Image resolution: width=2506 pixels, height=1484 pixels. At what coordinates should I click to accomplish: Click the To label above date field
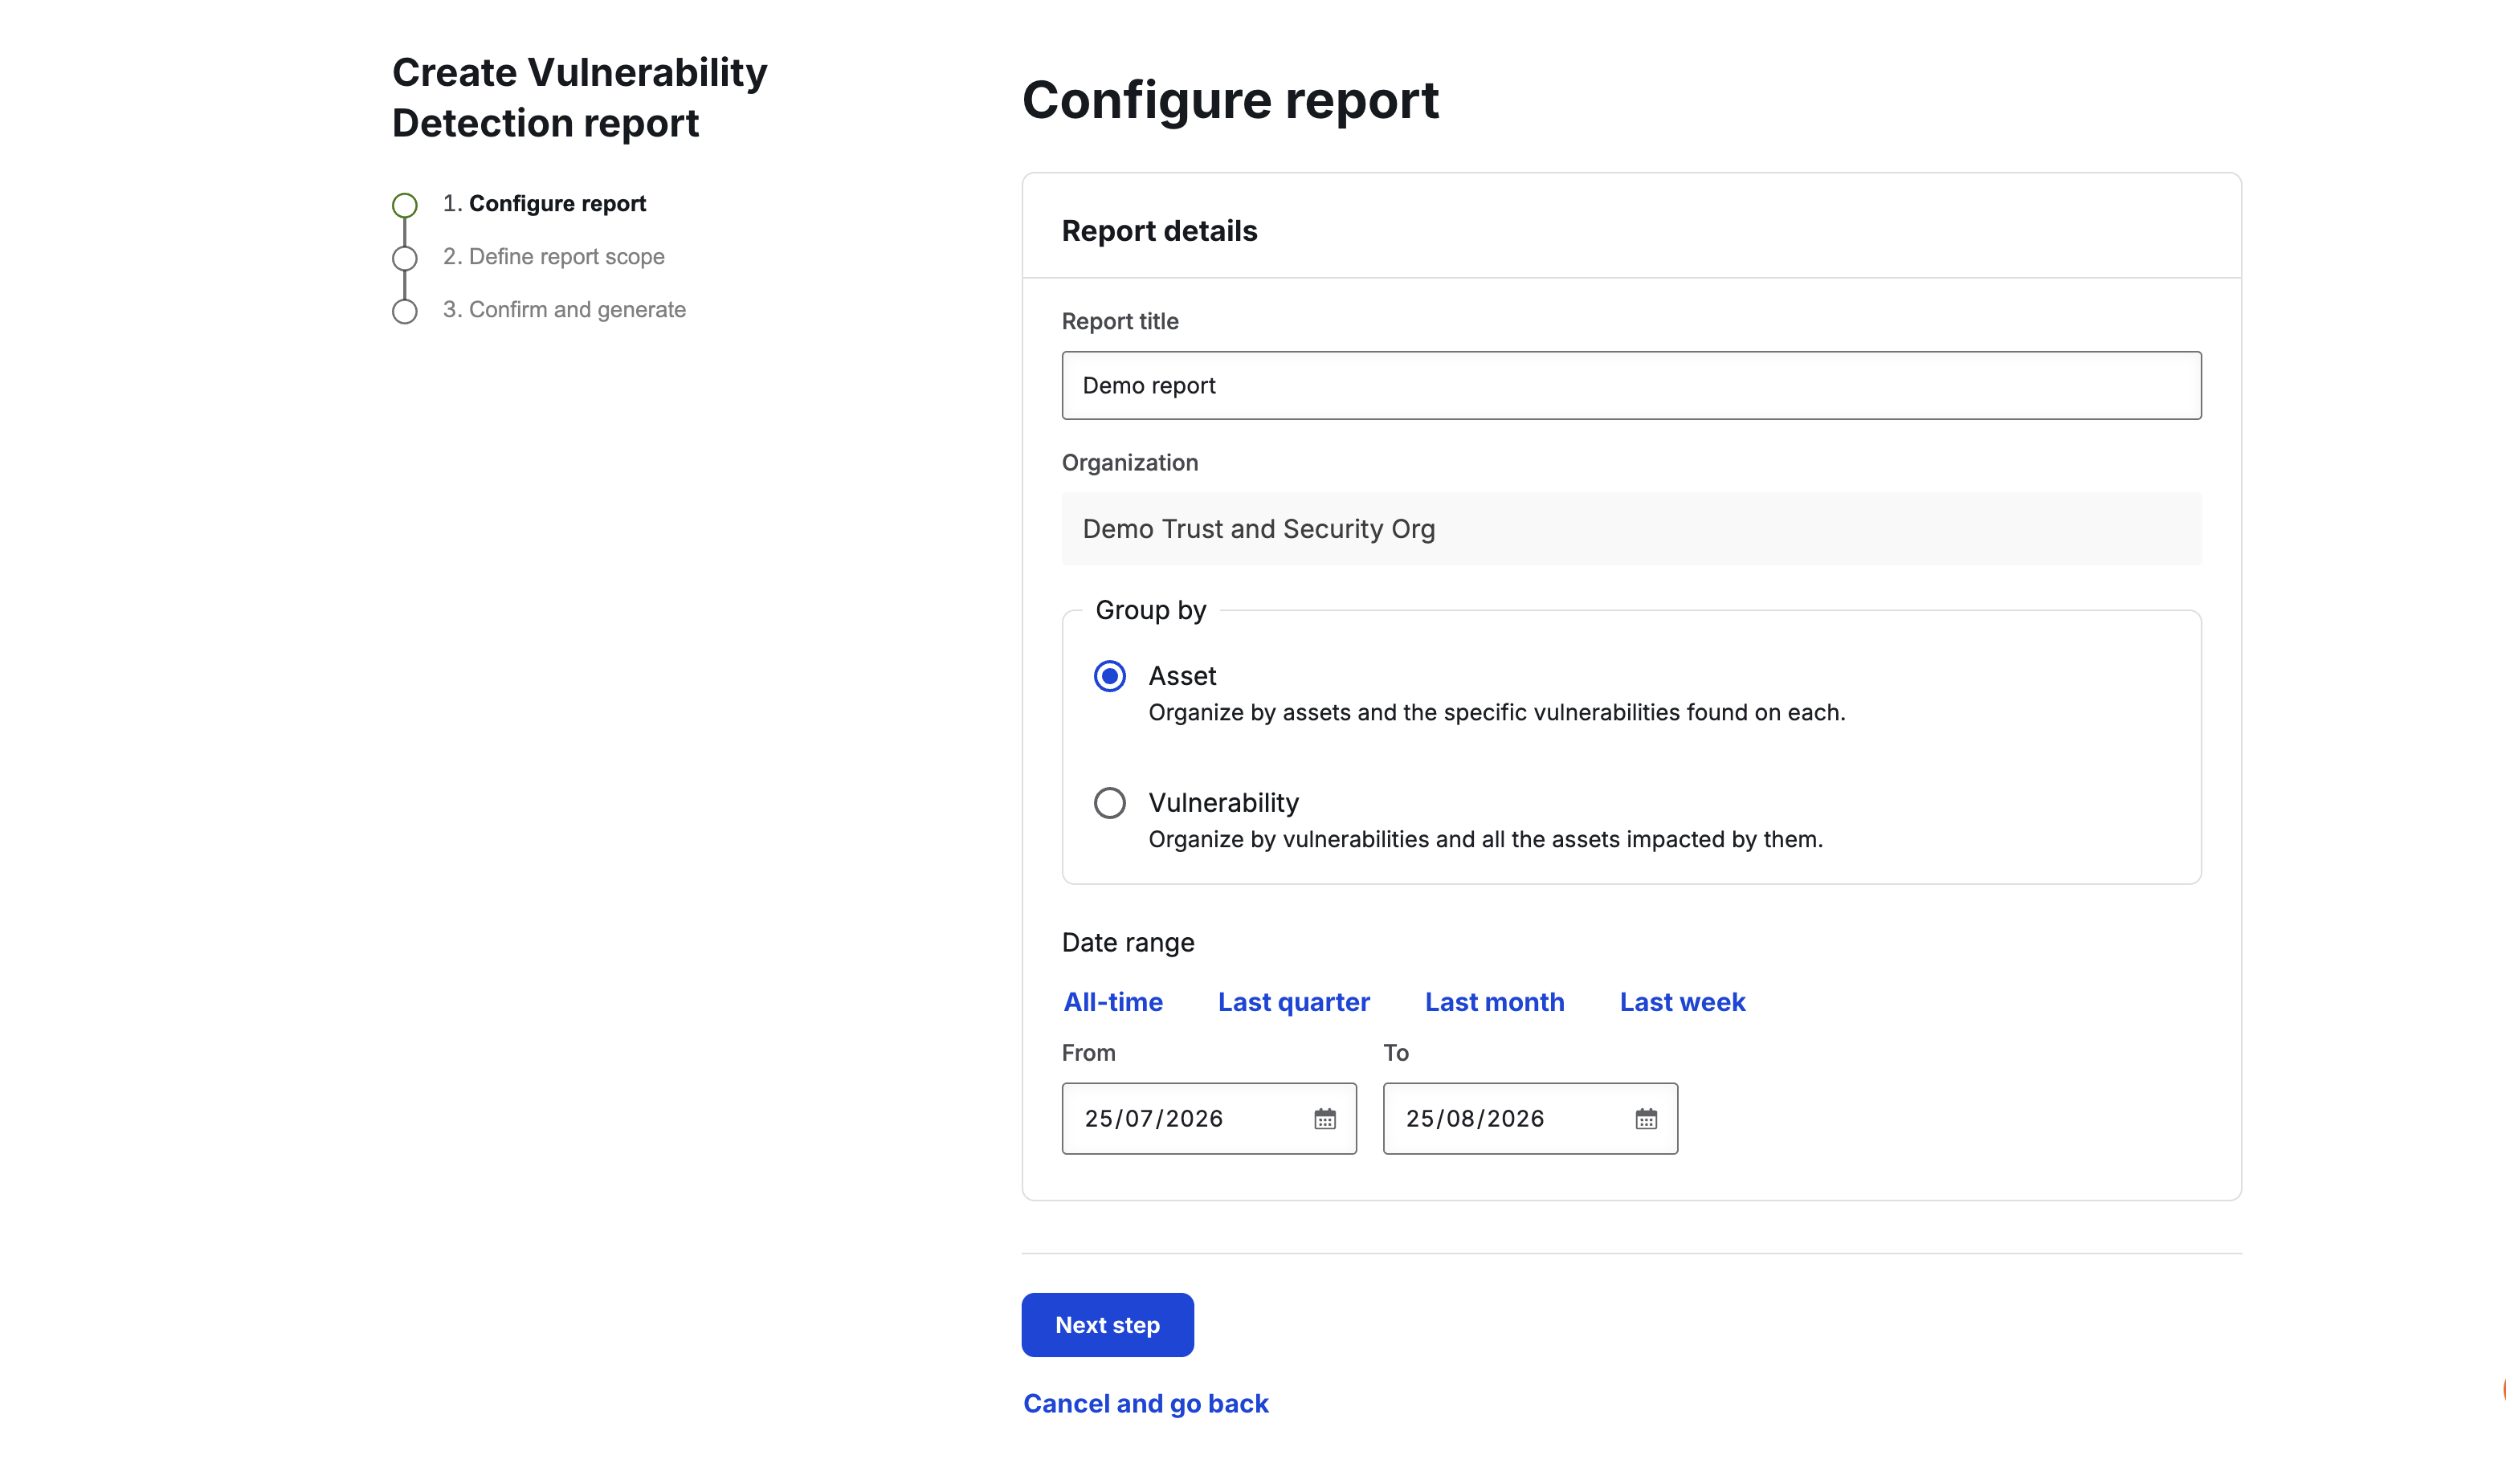[1395, 1053]
